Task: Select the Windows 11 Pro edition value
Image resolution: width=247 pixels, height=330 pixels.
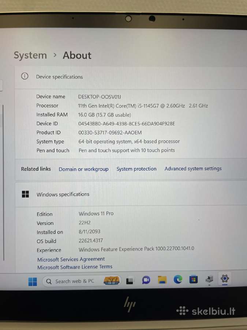Action: pos(96,214)
